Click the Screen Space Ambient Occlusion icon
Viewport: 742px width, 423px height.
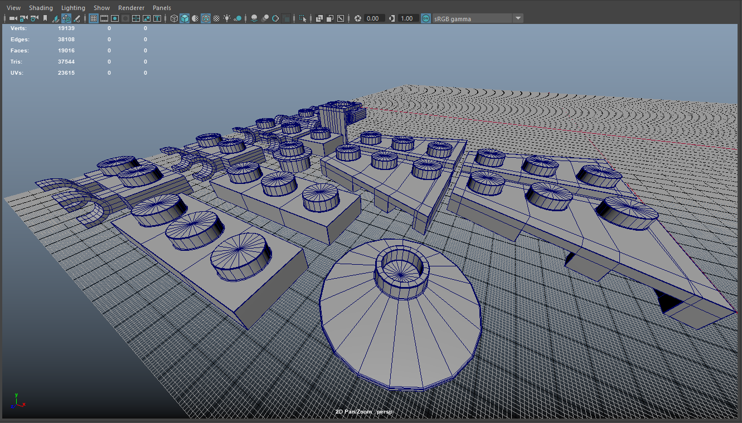click(254, 18)
